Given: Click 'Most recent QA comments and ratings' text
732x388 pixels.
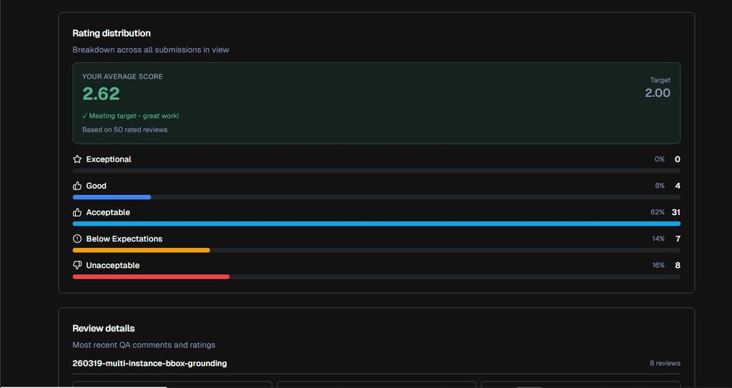Looking at the screenshot, I should coord(144,345).
